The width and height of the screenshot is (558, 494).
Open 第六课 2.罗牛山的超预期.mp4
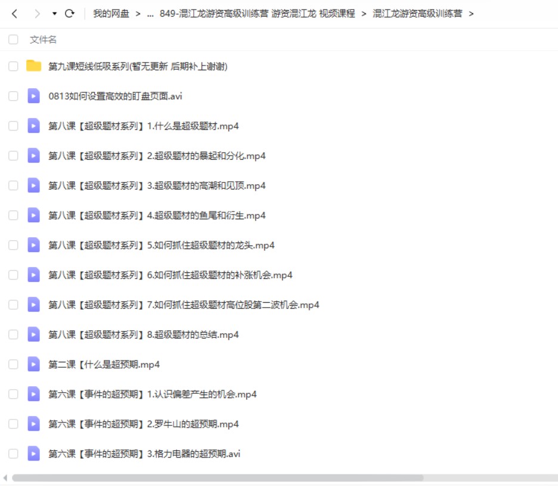[x=144, y=425]
